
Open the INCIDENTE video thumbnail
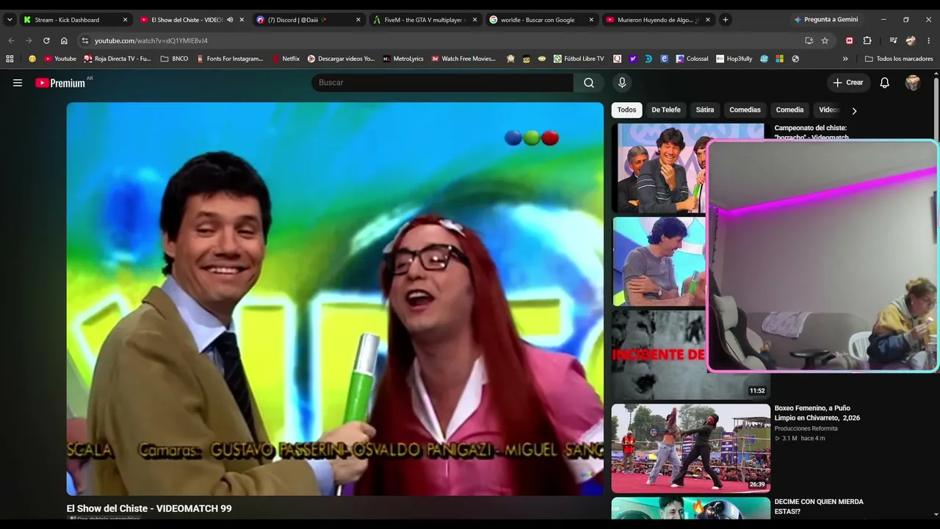click(659, 354)
